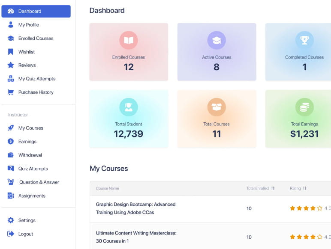Click the Enrolled Courses graduation cap sidebar icon
This screenshot has height=249, width=331.
(11, 39)
